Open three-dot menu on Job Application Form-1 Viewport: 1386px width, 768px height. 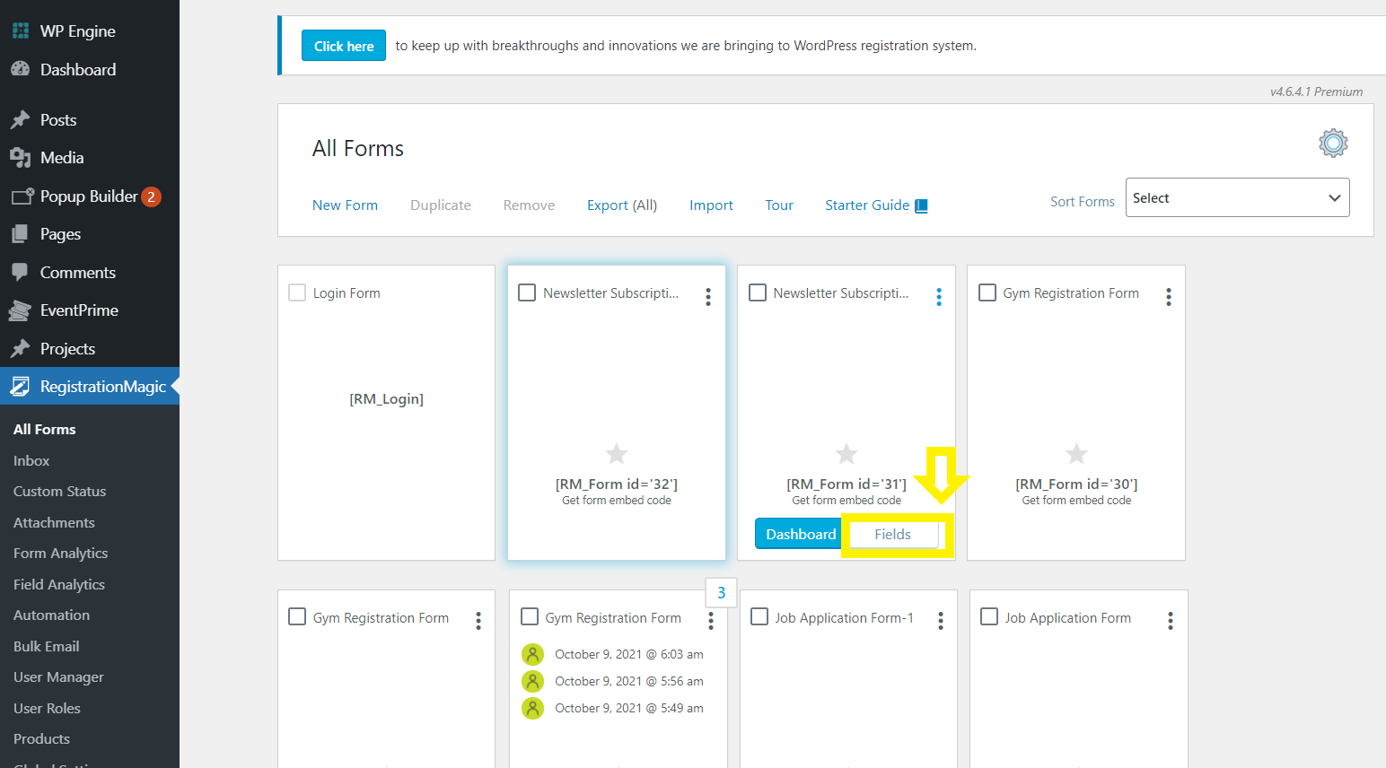(x=941, y=621)
